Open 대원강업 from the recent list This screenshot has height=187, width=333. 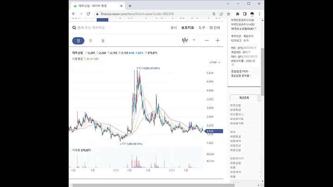click(x=235, y=163)
